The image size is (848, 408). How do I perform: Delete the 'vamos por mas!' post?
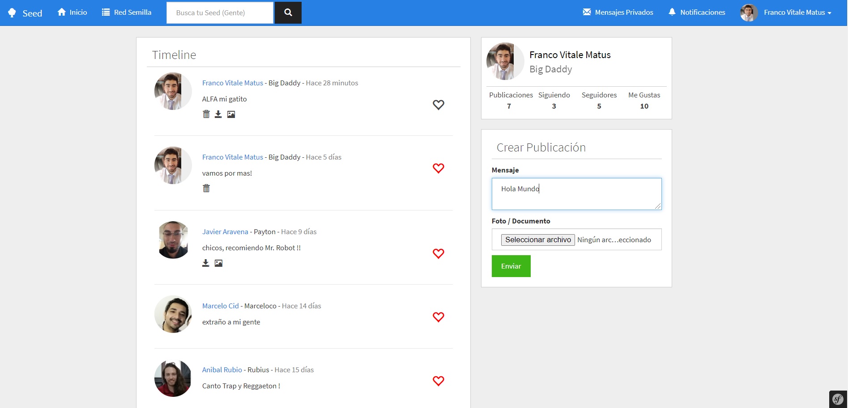tap(206, 188)
